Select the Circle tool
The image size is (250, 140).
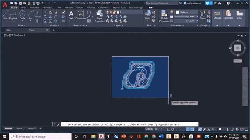[22, 15]
